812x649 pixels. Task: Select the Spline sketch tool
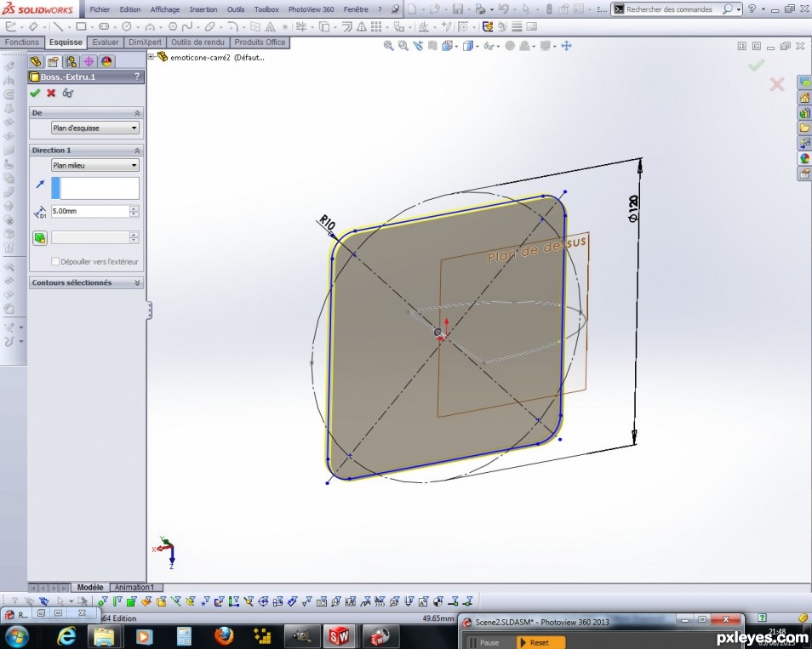tap(187, 26)
